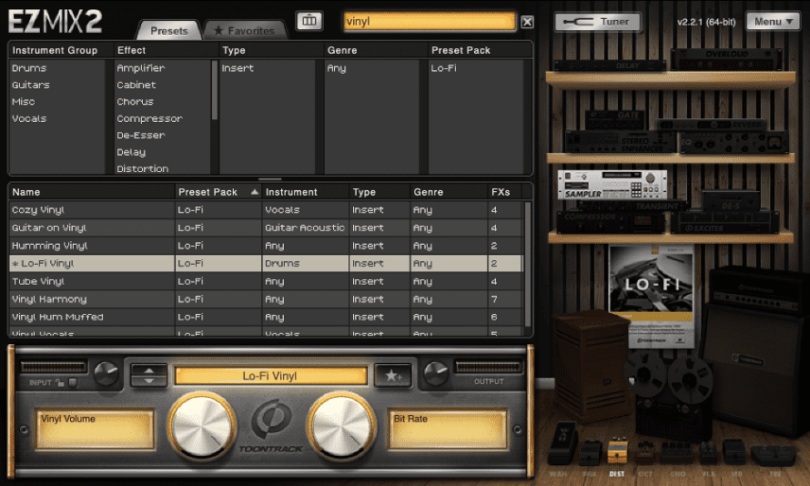
Task: Filter by the Delay effect
Action: 132,152
